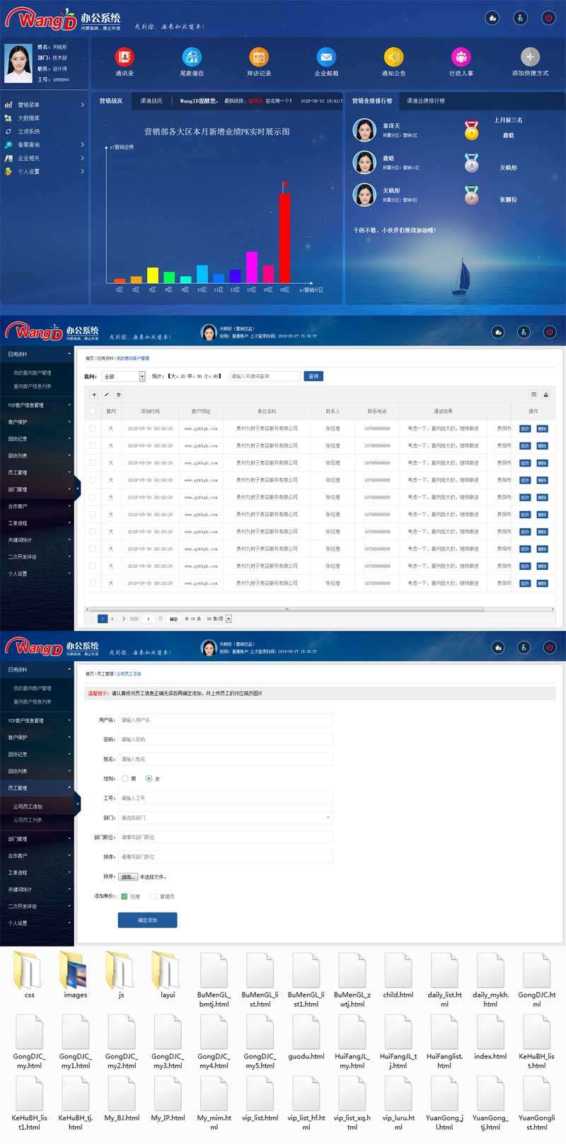Open the 意向 dropdown showing 全部

click(x=124, y=377)
